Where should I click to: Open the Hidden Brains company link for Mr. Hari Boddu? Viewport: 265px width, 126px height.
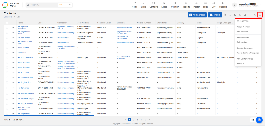pyautogui.click(x=63, y=38)
